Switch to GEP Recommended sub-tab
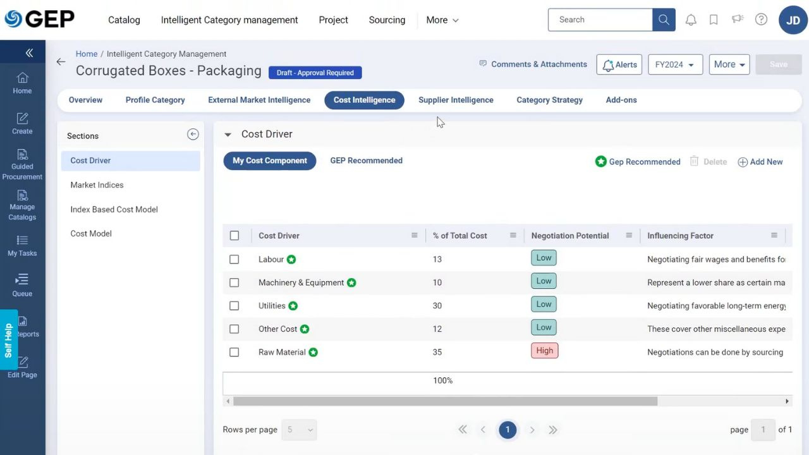This screenshot has height=455, width=809. 366,161
